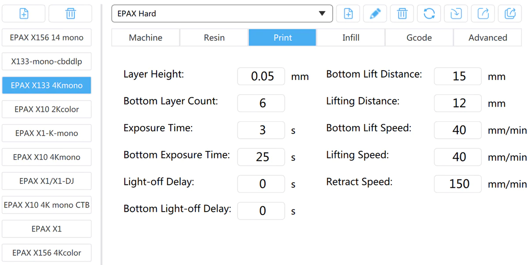529x265 pixels.
Task: Pick EPAX X10 4Kmono machine
Action: coord(46,157)
